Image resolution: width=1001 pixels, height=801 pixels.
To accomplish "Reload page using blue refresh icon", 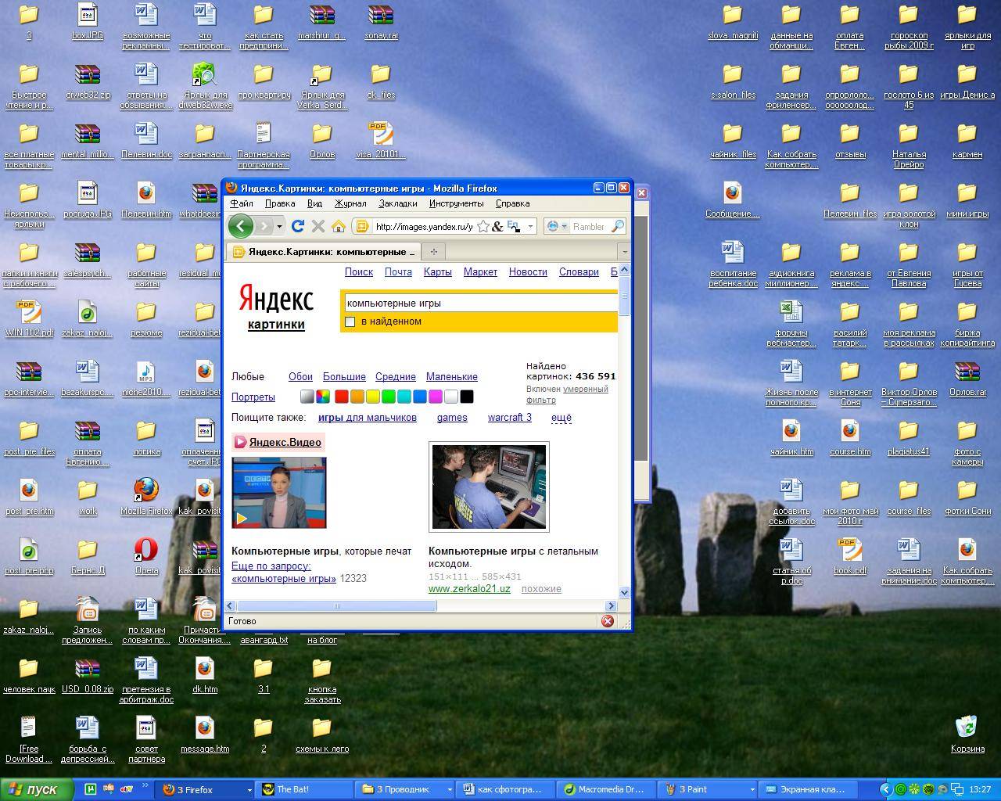I will pyautogui.click(x=297, y=226).
